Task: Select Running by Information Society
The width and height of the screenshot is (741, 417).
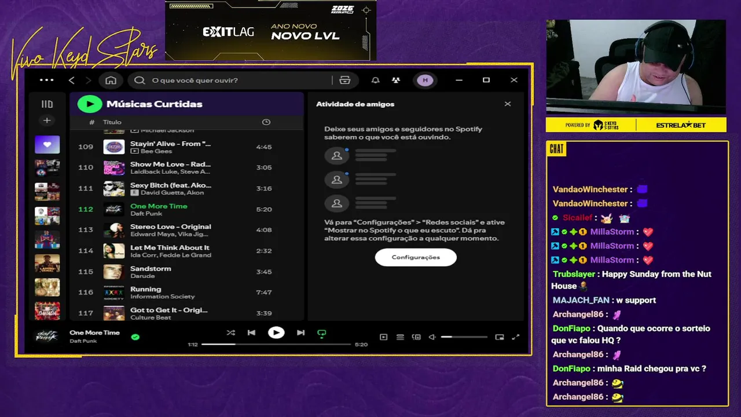Action: 186,292
